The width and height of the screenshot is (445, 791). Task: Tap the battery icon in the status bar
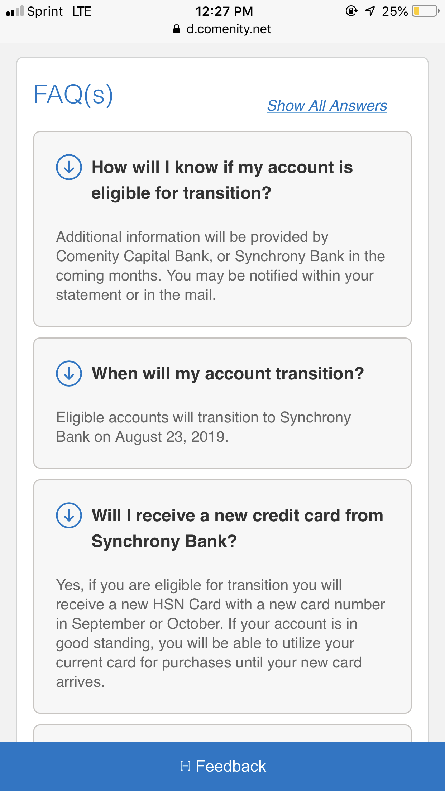[x=425, y=11]
